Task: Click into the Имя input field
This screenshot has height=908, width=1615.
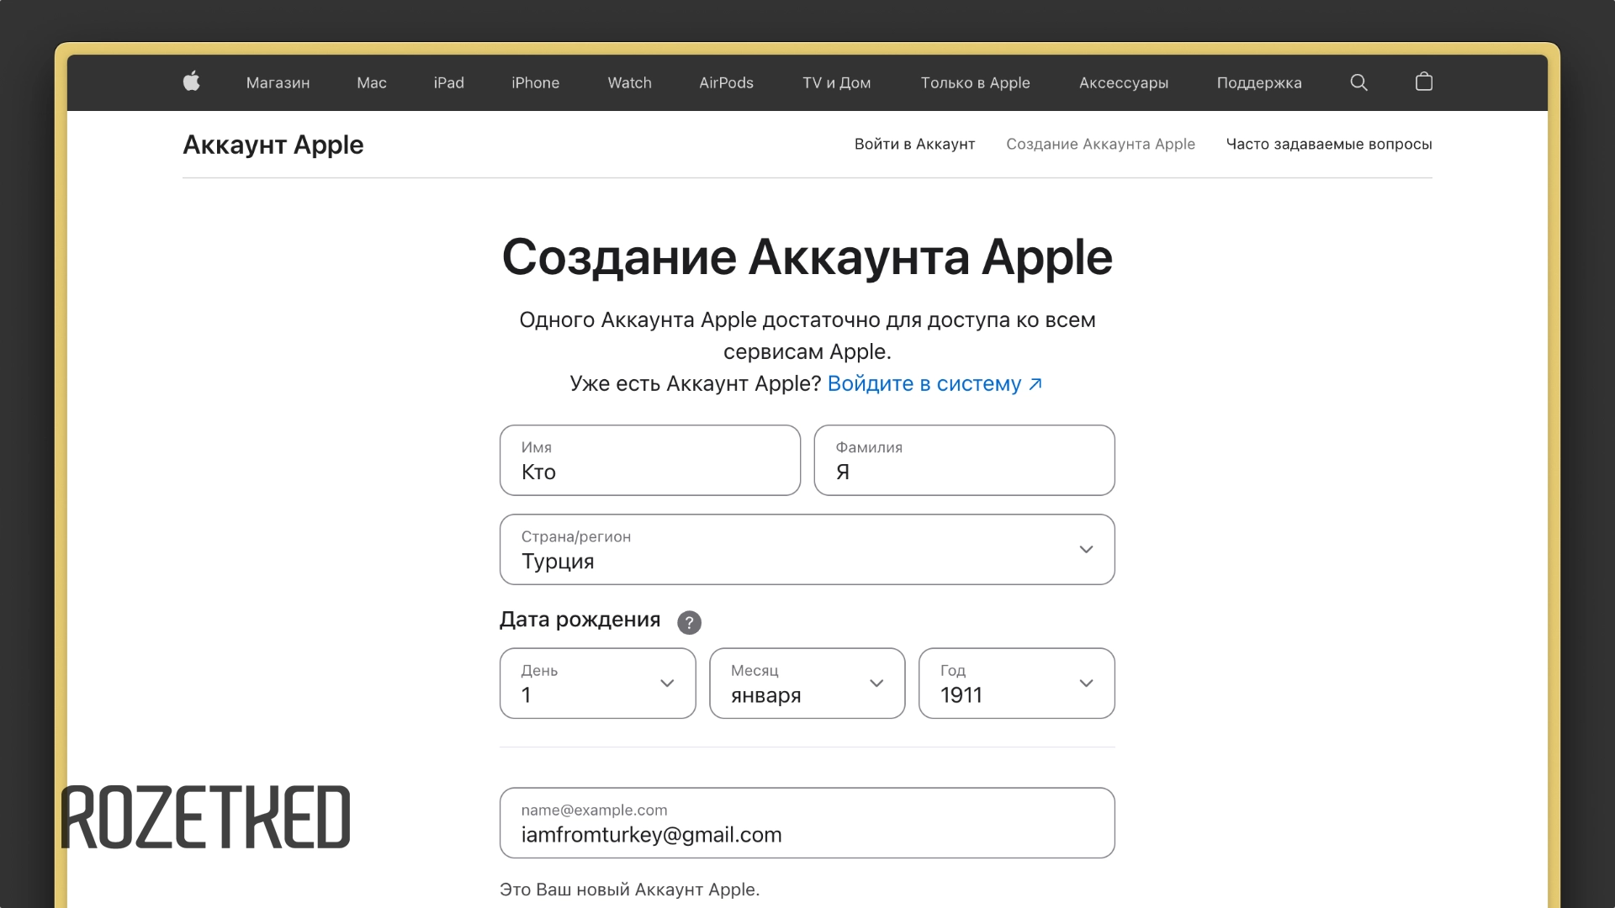Action: tap(649, 461)
